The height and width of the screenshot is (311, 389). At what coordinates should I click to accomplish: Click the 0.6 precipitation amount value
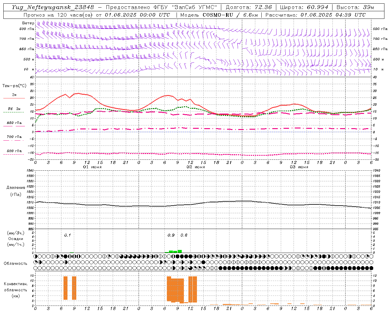click(x=184, y=235)
